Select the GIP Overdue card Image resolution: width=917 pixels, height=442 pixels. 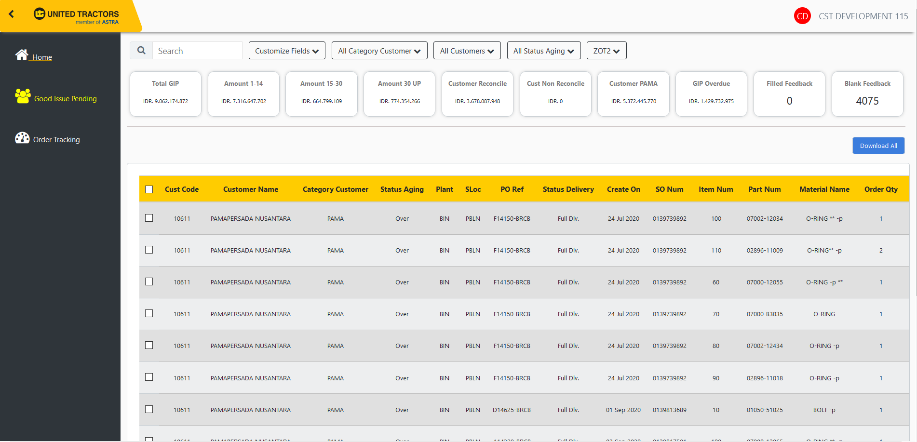point(711,94)
